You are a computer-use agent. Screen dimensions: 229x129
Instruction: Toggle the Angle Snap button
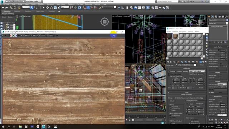pos(88,8)
